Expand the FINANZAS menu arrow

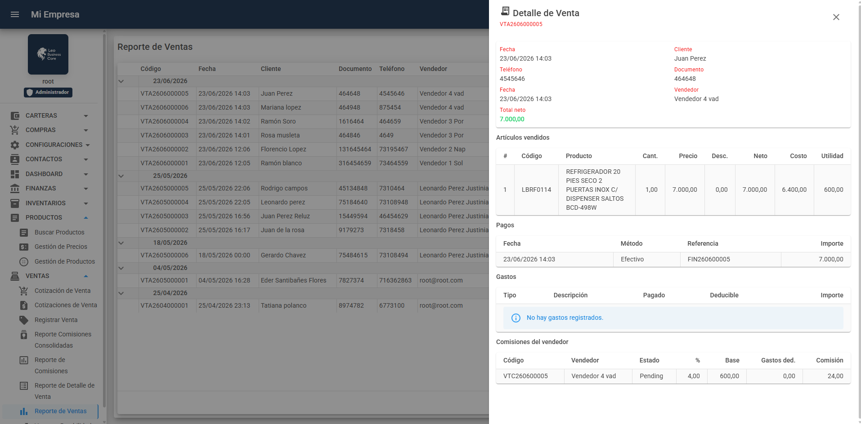[x=86, y=189]
